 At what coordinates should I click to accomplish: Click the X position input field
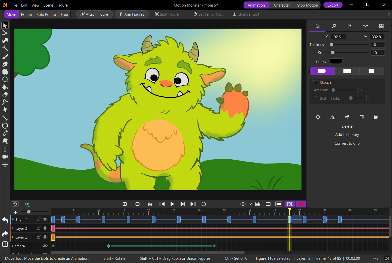pyautogui.click(x=338, y=37)
